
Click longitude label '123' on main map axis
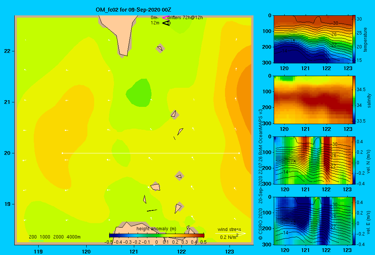tap(229, 251)
